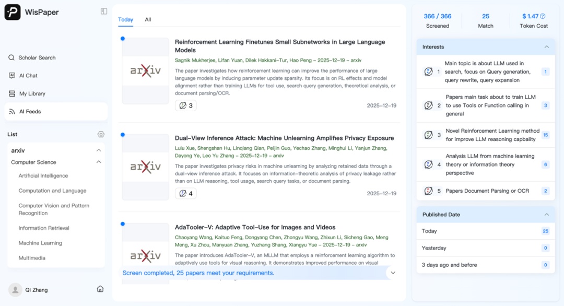The image size is (564, 306).
Task: Click unread blue dot on Dual-View paper
Action: (123, 135)
